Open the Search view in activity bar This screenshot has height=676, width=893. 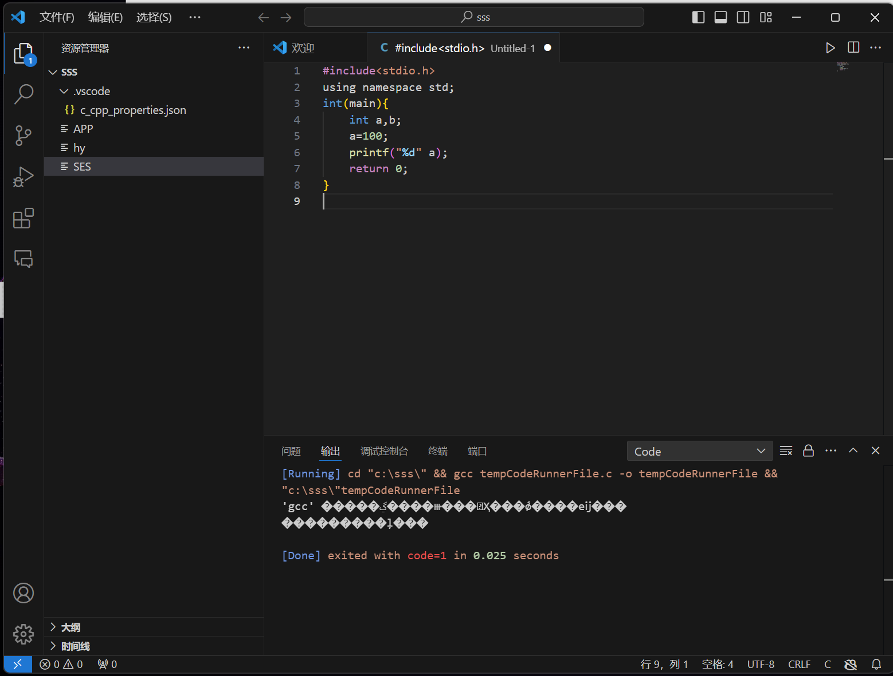point(23,94)
